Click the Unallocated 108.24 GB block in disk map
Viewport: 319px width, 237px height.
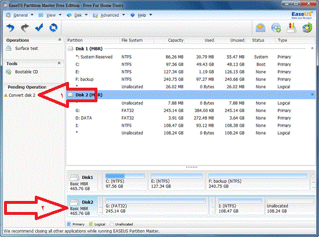tap(291, 206)
